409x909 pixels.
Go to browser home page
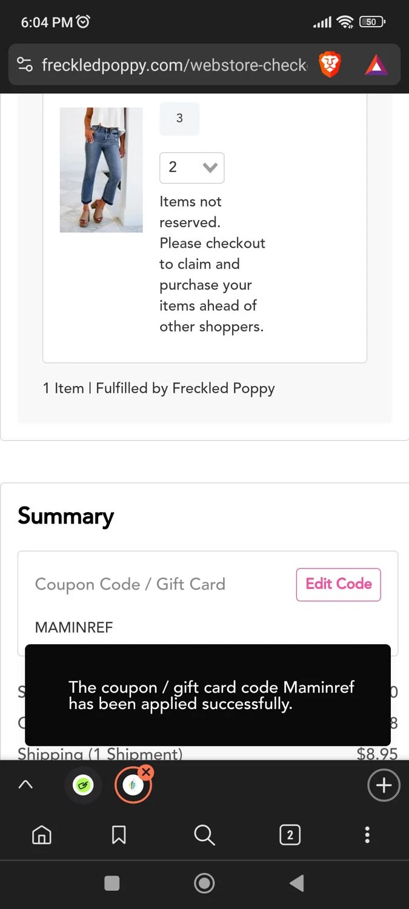42,835
